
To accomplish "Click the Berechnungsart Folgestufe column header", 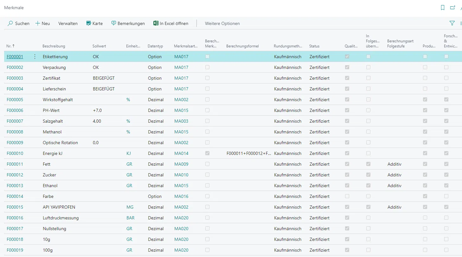I will (400, 44).
